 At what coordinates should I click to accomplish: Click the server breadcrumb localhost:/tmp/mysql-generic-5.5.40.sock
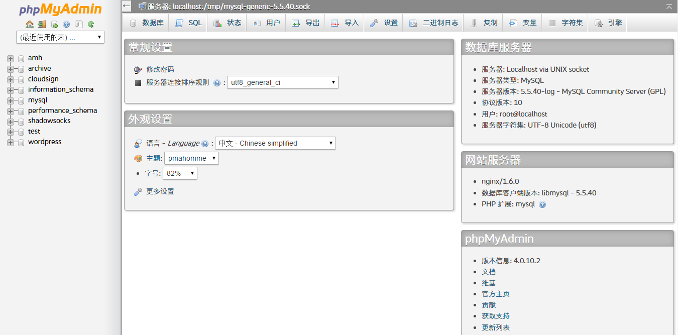click(229, 7)
